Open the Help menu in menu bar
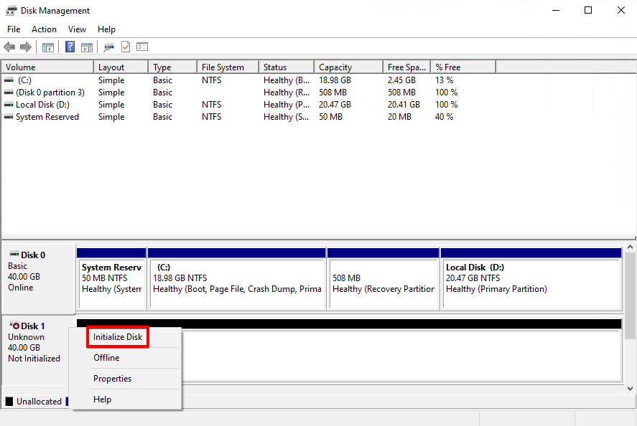637x426 pixels. pyautogui.click(x=106, y=29)
